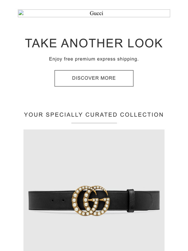This screenshot has height=251, width=188.
Task: Click the DISCOVER MORE button
Action: [94, 78]
